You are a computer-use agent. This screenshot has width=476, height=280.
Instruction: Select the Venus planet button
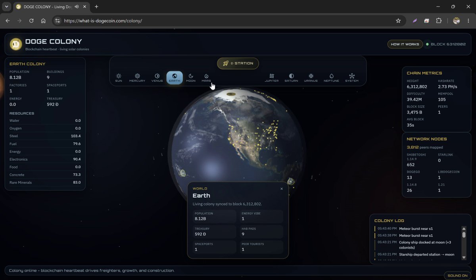click(x=157, y=77)
